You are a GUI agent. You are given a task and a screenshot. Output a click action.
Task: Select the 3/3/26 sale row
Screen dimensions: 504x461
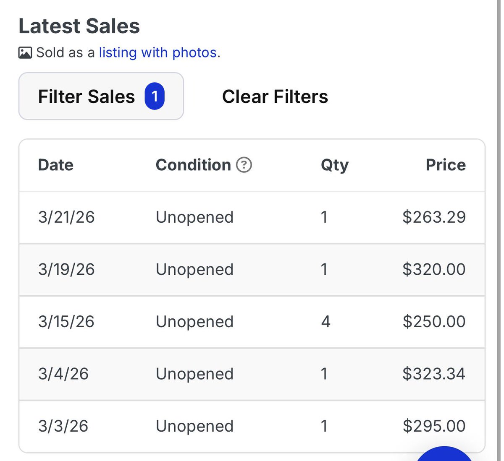(x=252, y=426)
